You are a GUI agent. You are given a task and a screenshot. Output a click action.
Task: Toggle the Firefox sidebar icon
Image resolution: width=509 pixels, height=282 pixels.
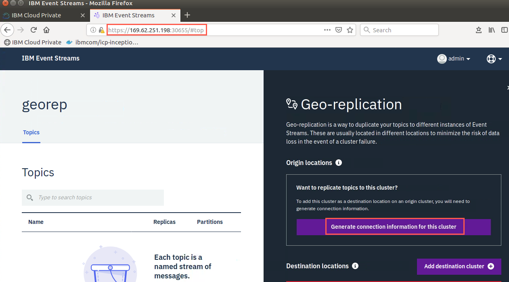504,30
